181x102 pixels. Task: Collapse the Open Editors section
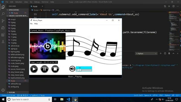click(x=18, y=10)
